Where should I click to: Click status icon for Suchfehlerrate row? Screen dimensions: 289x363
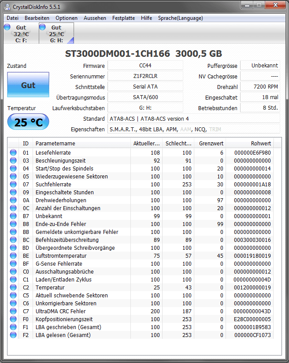[13, 184]
